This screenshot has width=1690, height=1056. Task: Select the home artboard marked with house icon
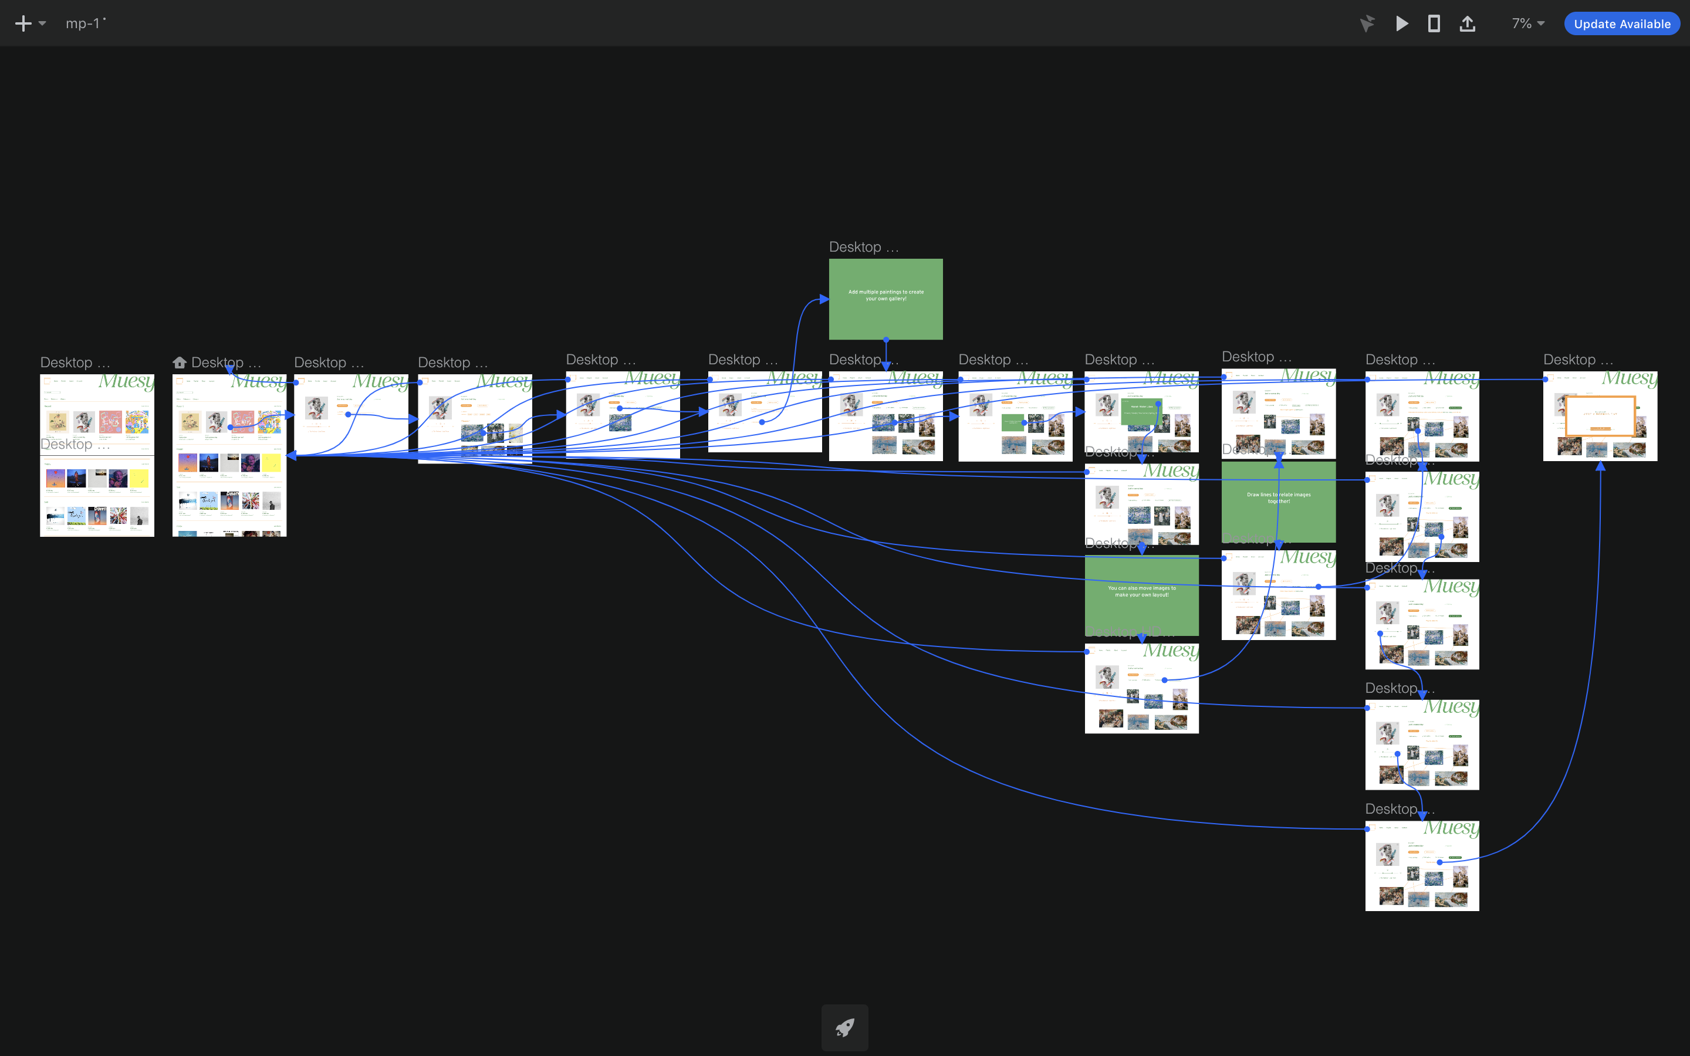[x=229, y=455]
